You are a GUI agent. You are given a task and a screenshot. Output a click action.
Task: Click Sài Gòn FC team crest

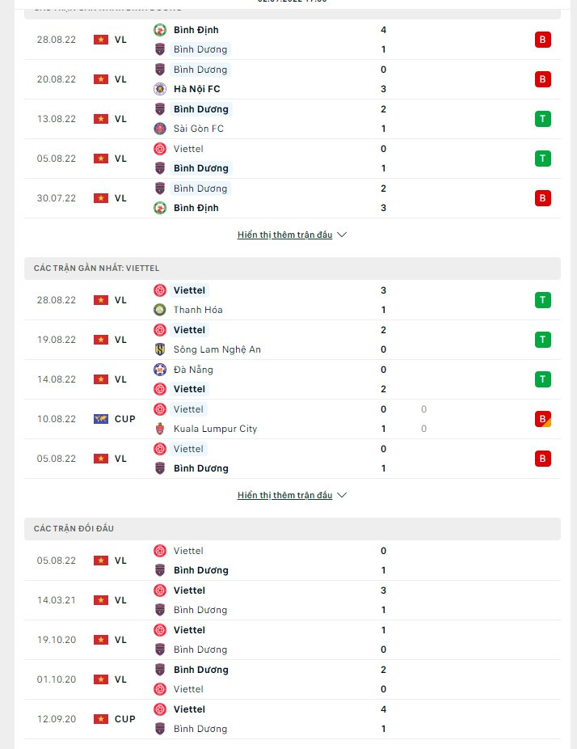pyautogui.click(x=160, y=129)
